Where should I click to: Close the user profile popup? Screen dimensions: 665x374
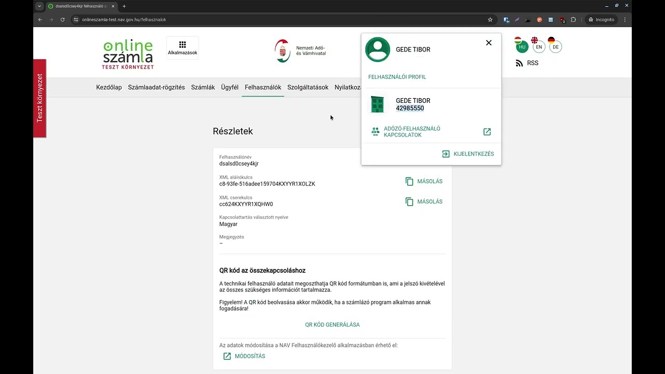point(488,43)
